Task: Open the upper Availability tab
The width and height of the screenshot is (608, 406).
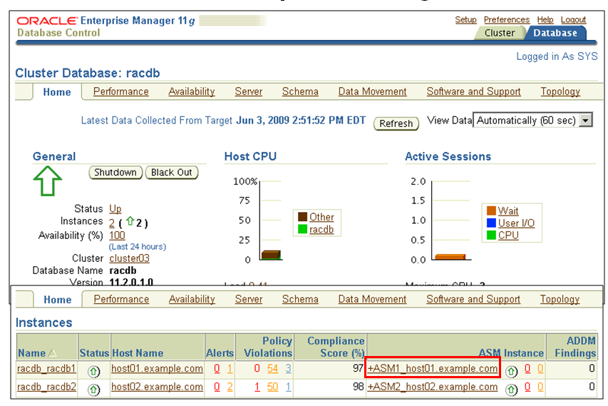Action: pyautogui.click(x=192, y=91)
